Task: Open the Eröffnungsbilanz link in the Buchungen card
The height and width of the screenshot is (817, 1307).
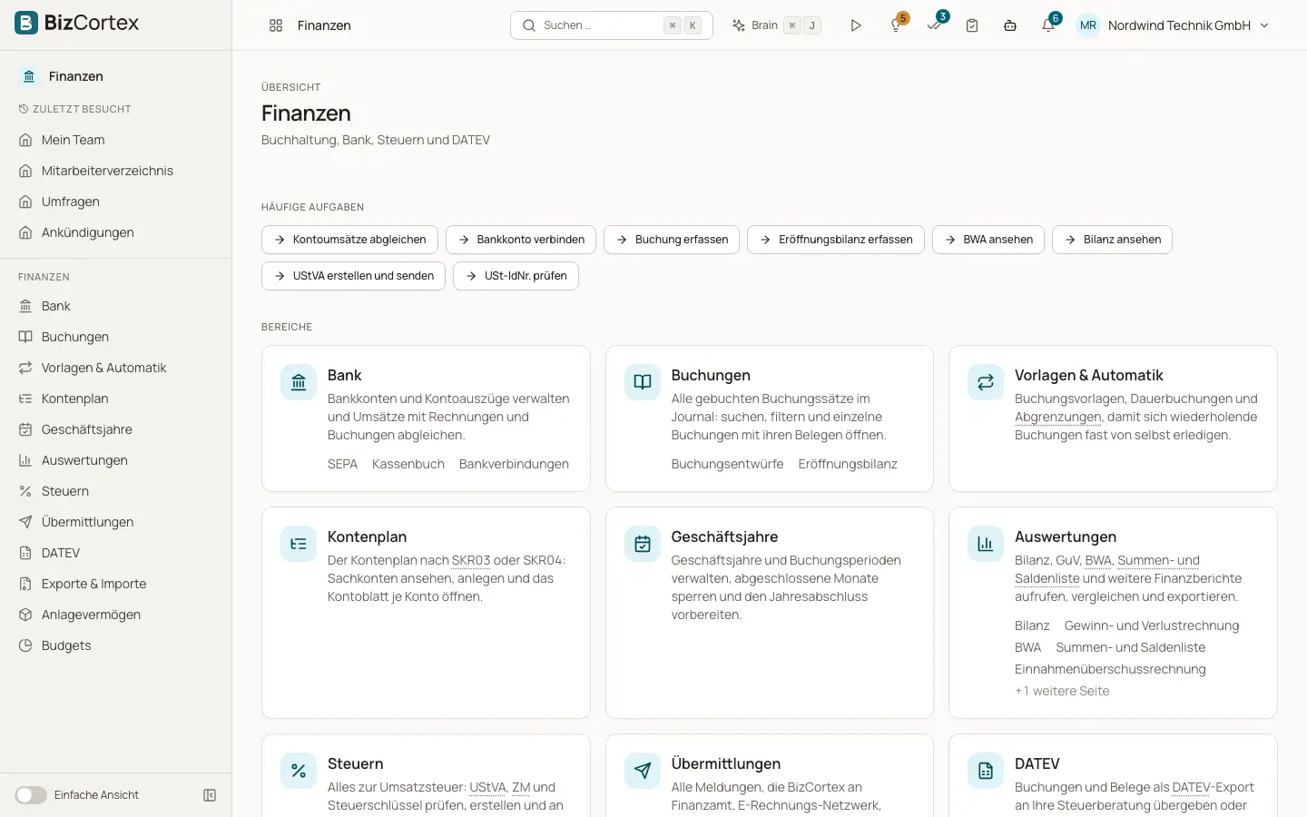Action: (848, 464)
